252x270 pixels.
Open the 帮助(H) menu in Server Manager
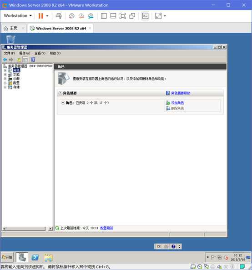point(55,53)
